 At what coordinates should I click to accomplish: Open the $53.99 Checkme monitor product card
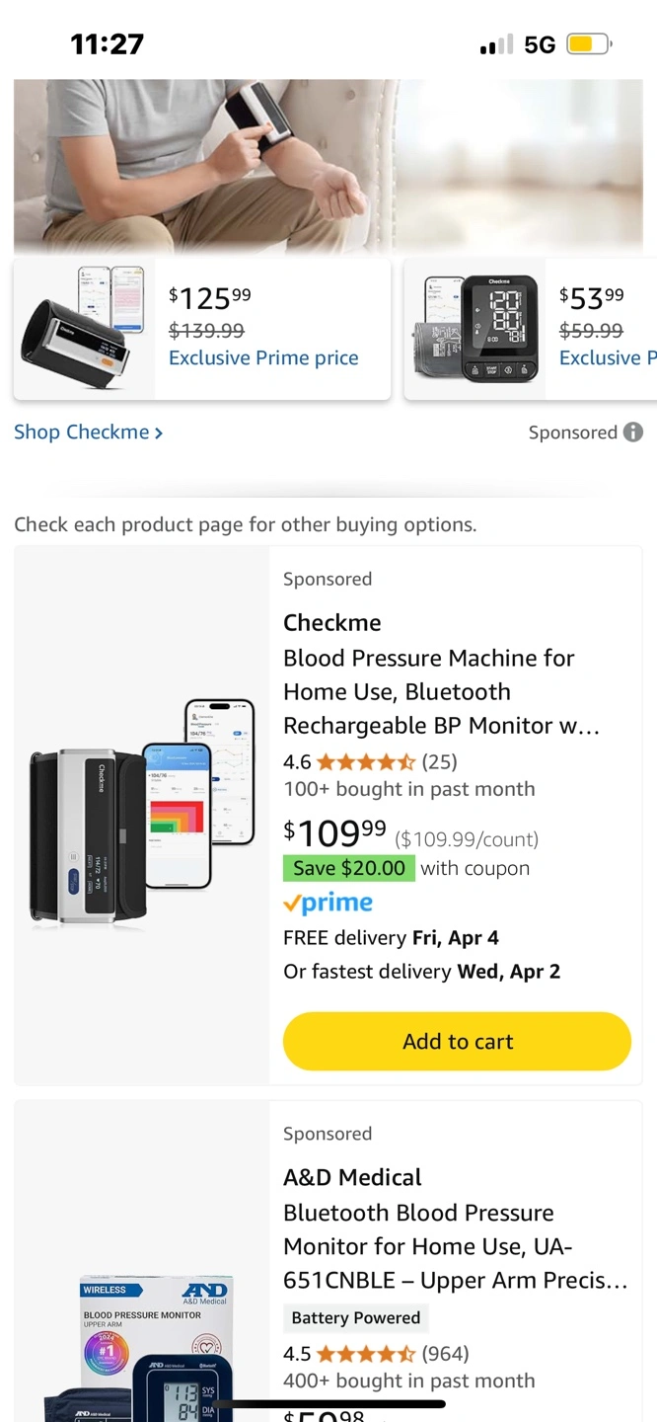[533, 329]
